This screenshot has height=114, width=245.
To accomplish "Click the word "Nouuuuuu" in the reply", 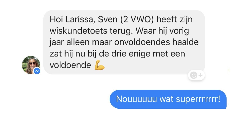I will tap(136, 99).
